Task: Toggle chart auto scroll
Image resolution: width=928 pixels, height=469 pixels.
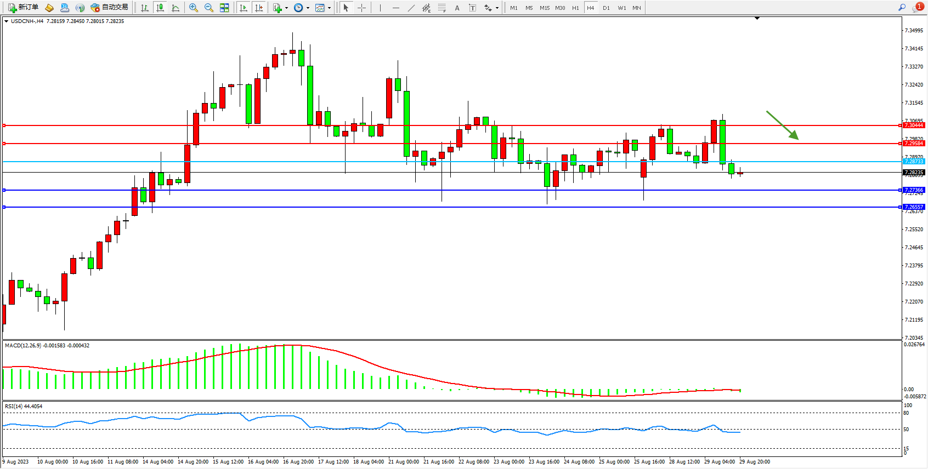Action: click(244, 8)
